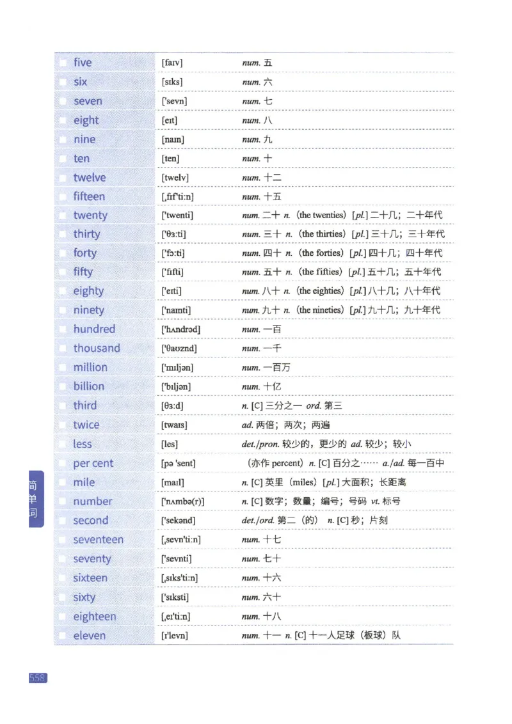Check the box next to "forty"
Image resolution: width=512 pixels, height=724 pixels.
click(x=62, y=253)
